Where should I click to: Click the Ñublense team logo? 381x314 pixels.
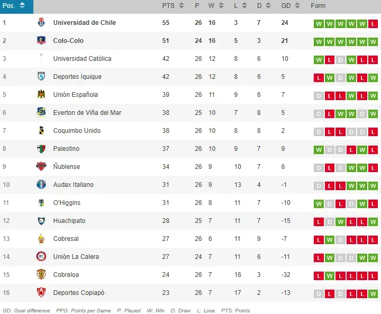(41, 167)
